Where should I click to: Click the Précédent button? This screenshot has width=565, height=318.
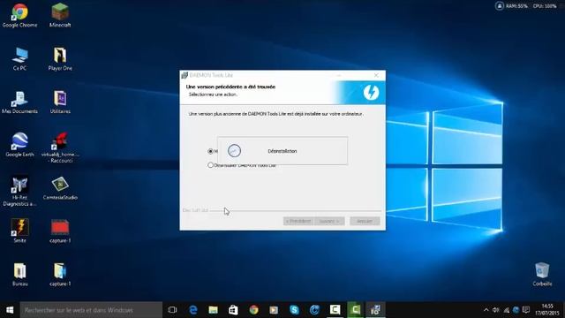click(x=298, y=221)
